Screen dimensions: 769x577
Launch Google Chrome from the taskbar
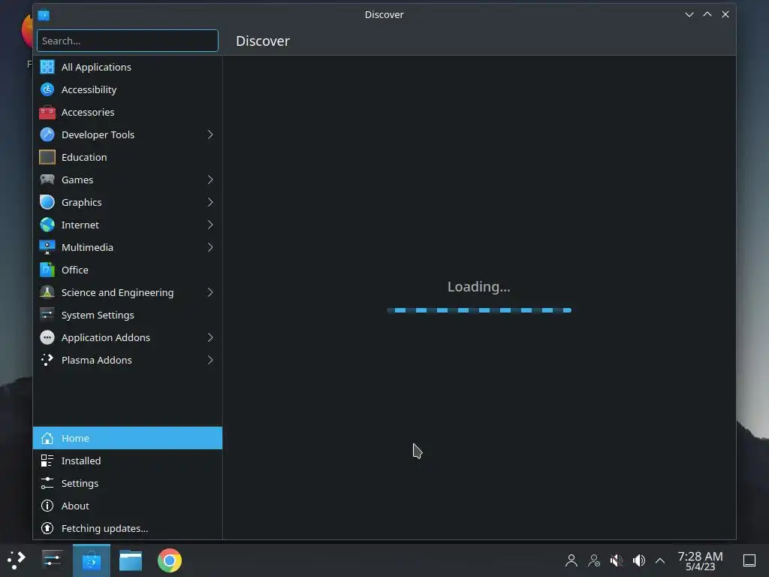coord(170,560)
